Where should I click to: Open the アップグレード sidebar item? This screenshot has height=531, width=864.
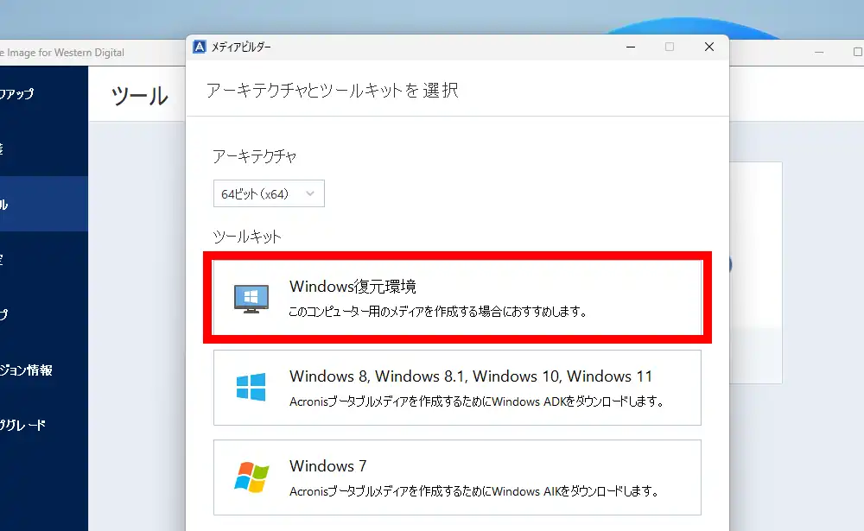pyautogui.click(x=22, y=425)
